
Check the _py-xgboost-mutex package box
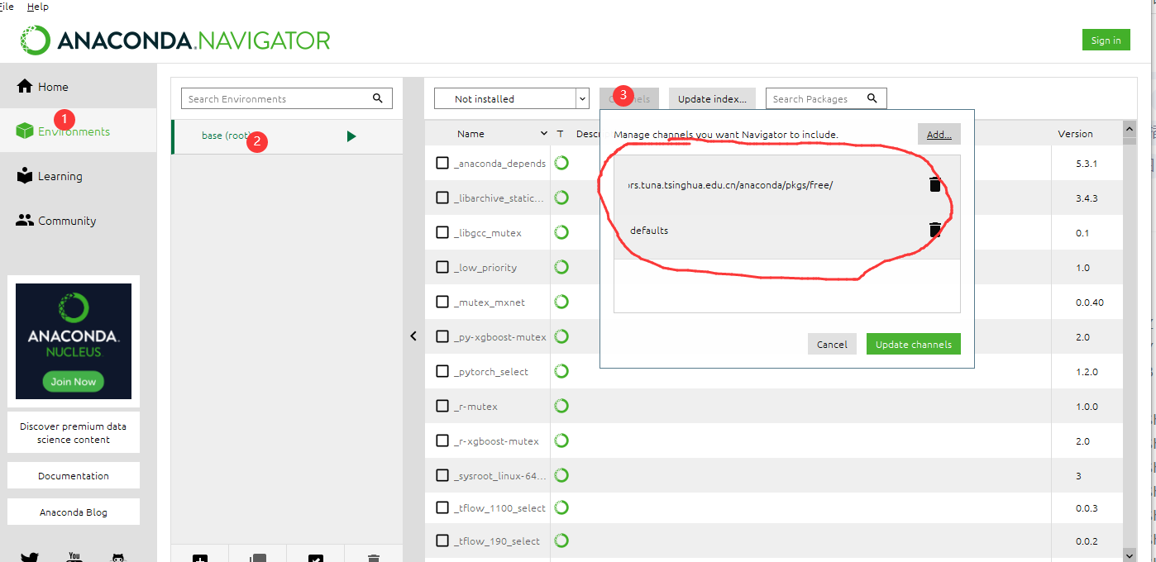tap(442, 336)
